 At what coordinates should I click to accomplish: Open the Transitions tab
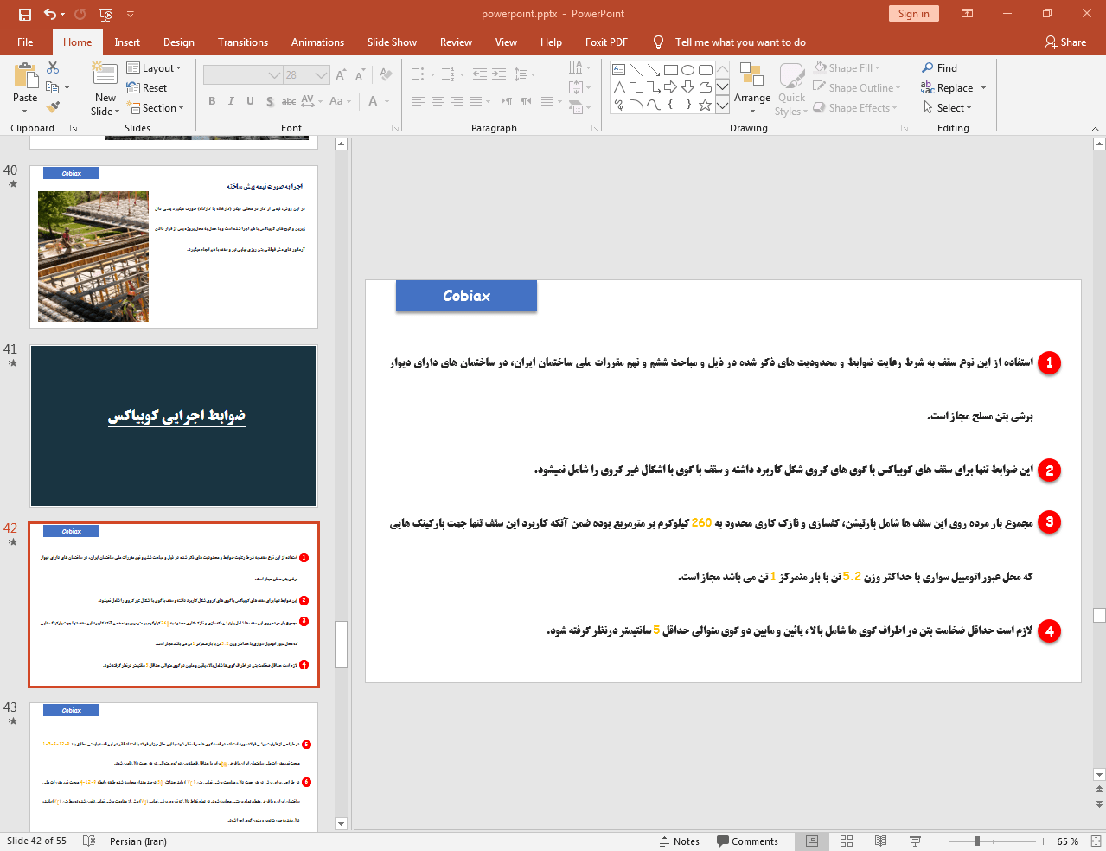click(243, 42)
